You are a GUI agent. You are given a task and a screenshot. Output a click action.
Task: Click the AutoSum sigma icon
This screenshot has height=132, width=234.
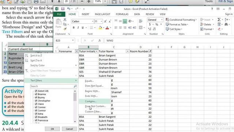tap(219, 19)
